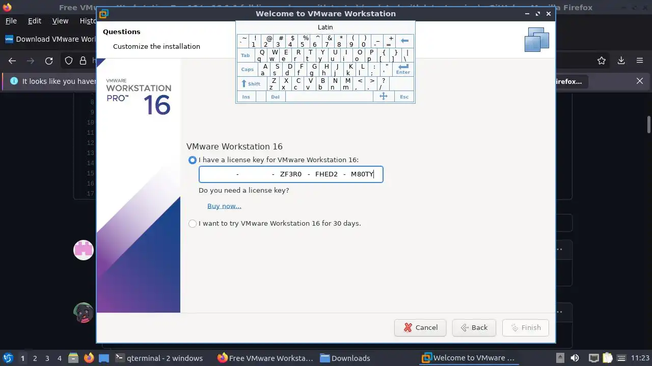Image resolution: width=652 pixels, height=366 pixels.
Task: Click the Cancel button in installer
Action: [420, 327]
